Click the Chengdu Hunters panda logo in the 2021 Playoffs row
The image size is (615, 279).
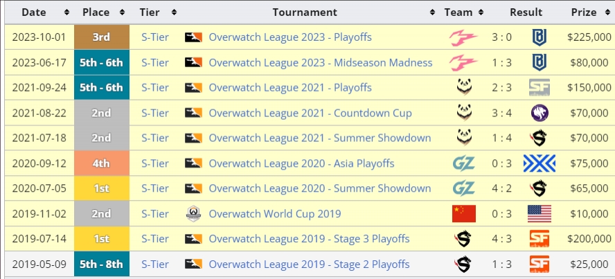pos(464,87)
